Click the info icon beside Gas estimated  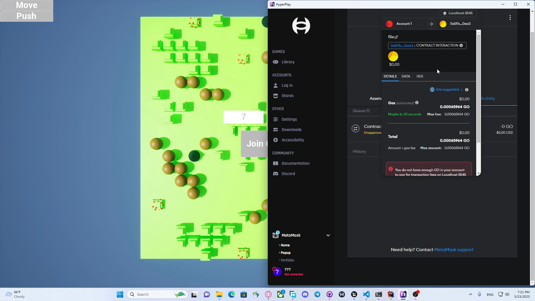coord(417,103)
